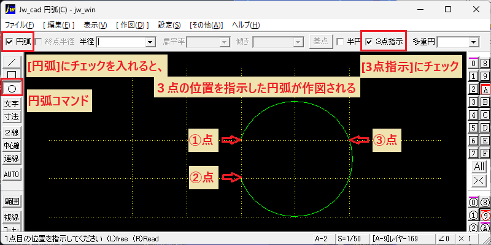Select layer 7 in the layer bar
The width and height of the screenshot is (491, 245).
[x=473, y=154]
